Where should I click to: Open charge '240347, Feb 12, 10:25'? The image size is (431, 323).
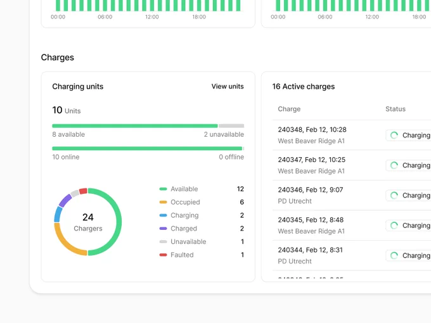point(311,160)
